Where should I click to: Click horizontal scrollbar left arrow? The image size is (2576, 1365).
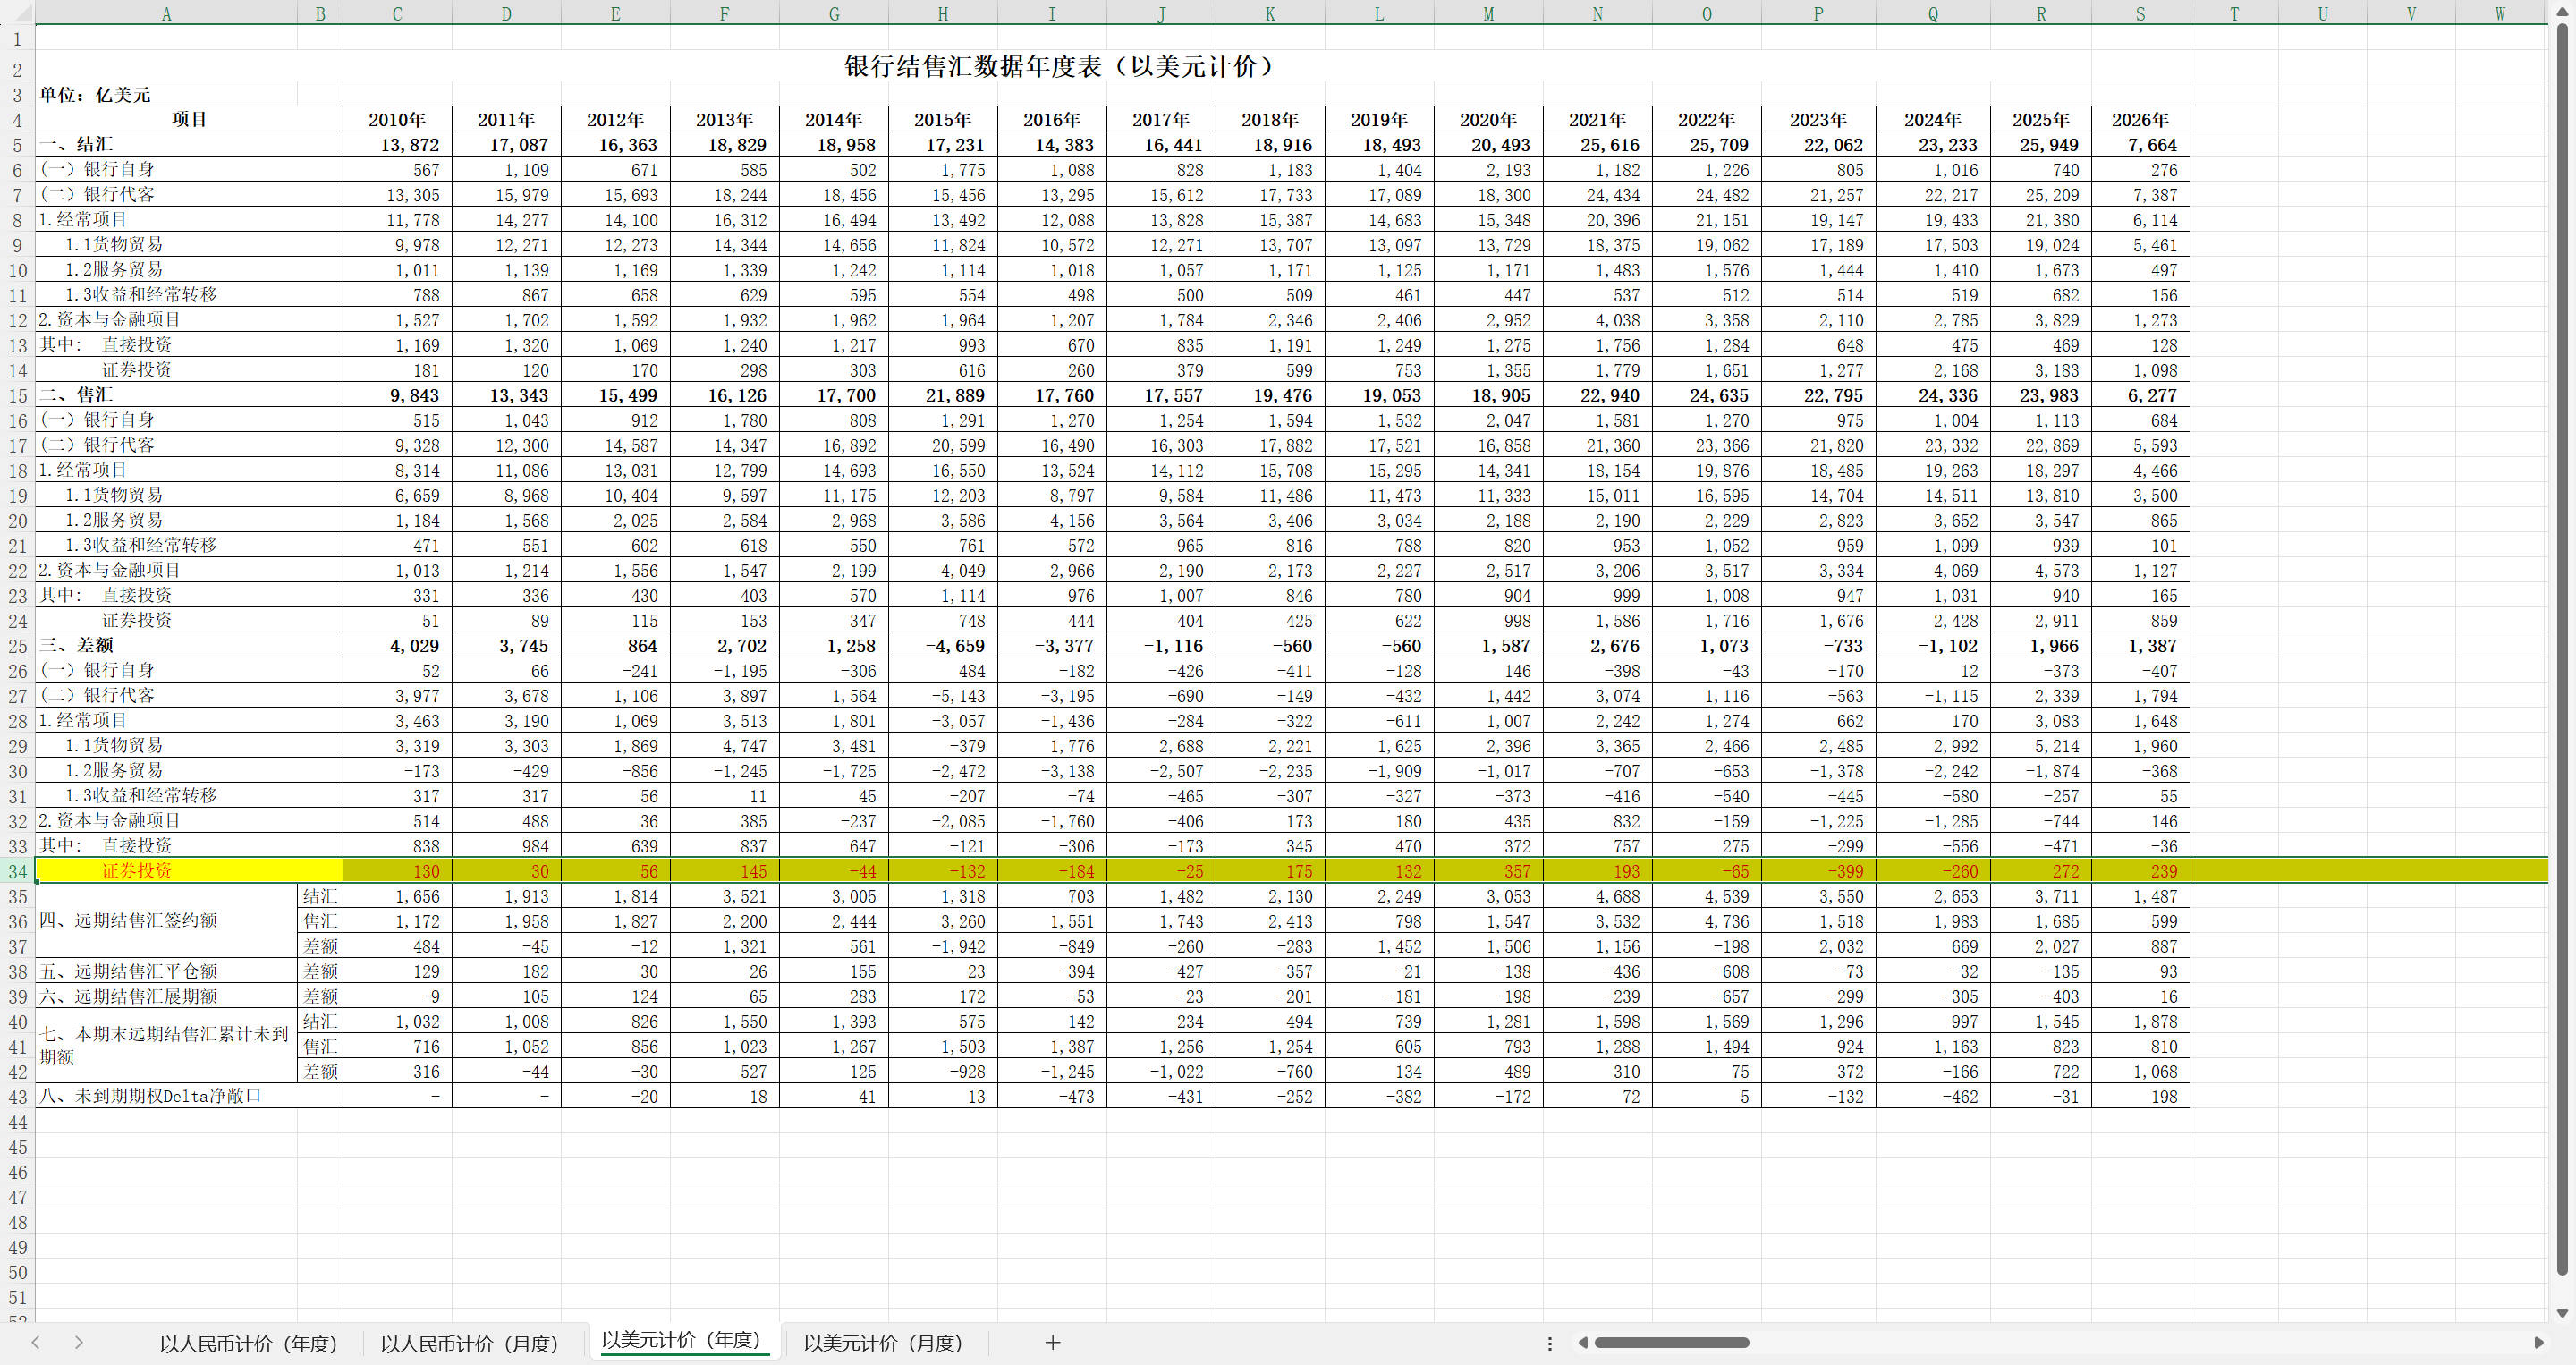1583,1343
